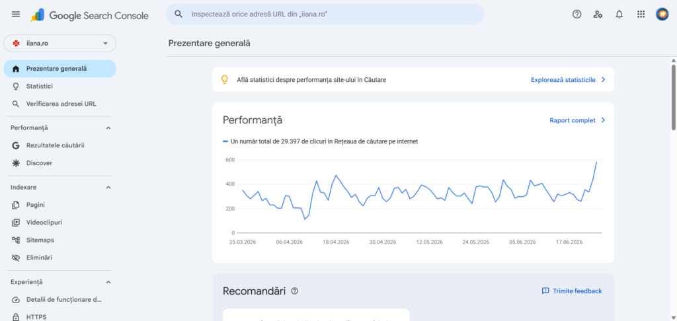Click the video icon beside Videoclipuri
Image resolution: width=677 pixels, height=321 pixels.
16,223
